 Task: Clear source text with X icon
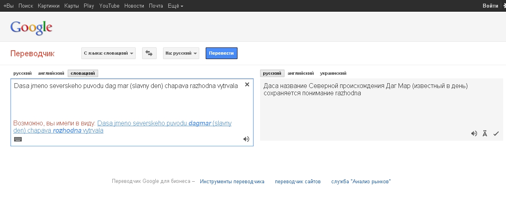coord(247,84)
